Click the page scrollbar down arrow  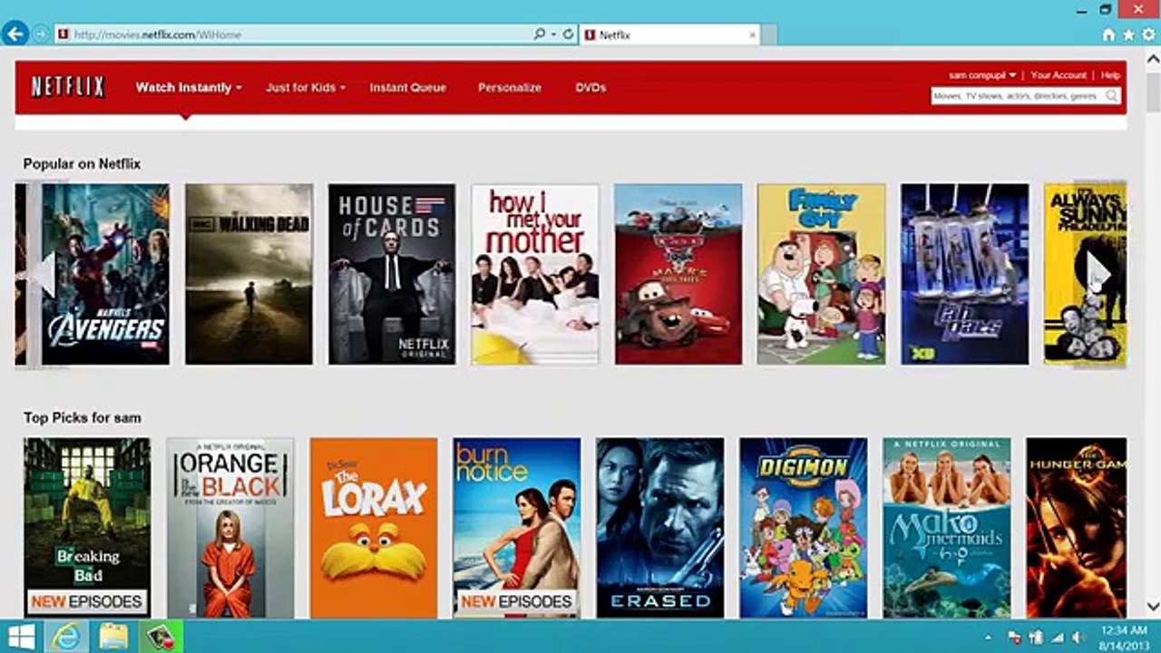point(1153,607)
